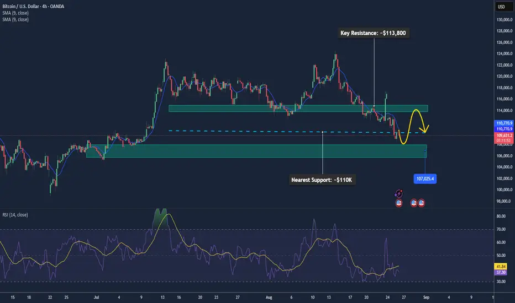Click the yellow 41.84 RSI value label
This screenshot has height=303, width=515.
(501, 267)
